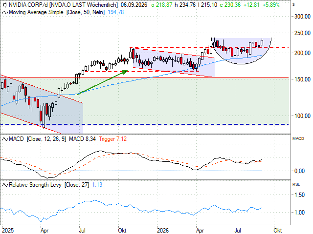Click the Moving Average Simple line icon
This screenshot has height=234, width=313.
5,12
